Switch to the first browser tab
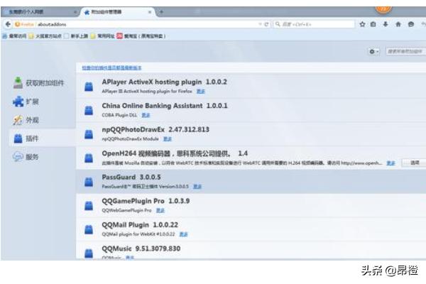Screen dimensions: 426x284 [39, 12]
